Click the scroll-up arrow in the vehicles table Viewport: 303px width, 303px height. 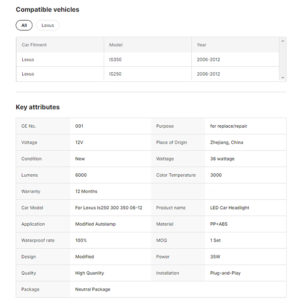coord(283,40)
